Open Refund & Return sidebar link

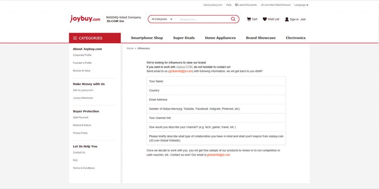click(82, 125)
